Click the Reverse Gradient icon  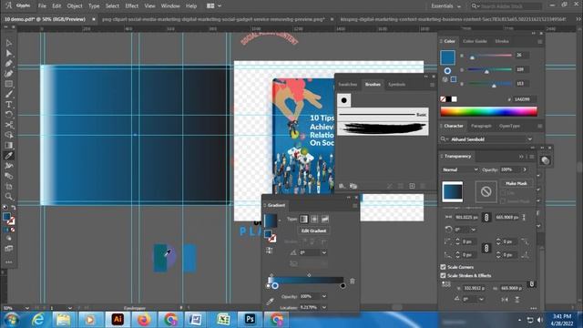pos(270,251)
